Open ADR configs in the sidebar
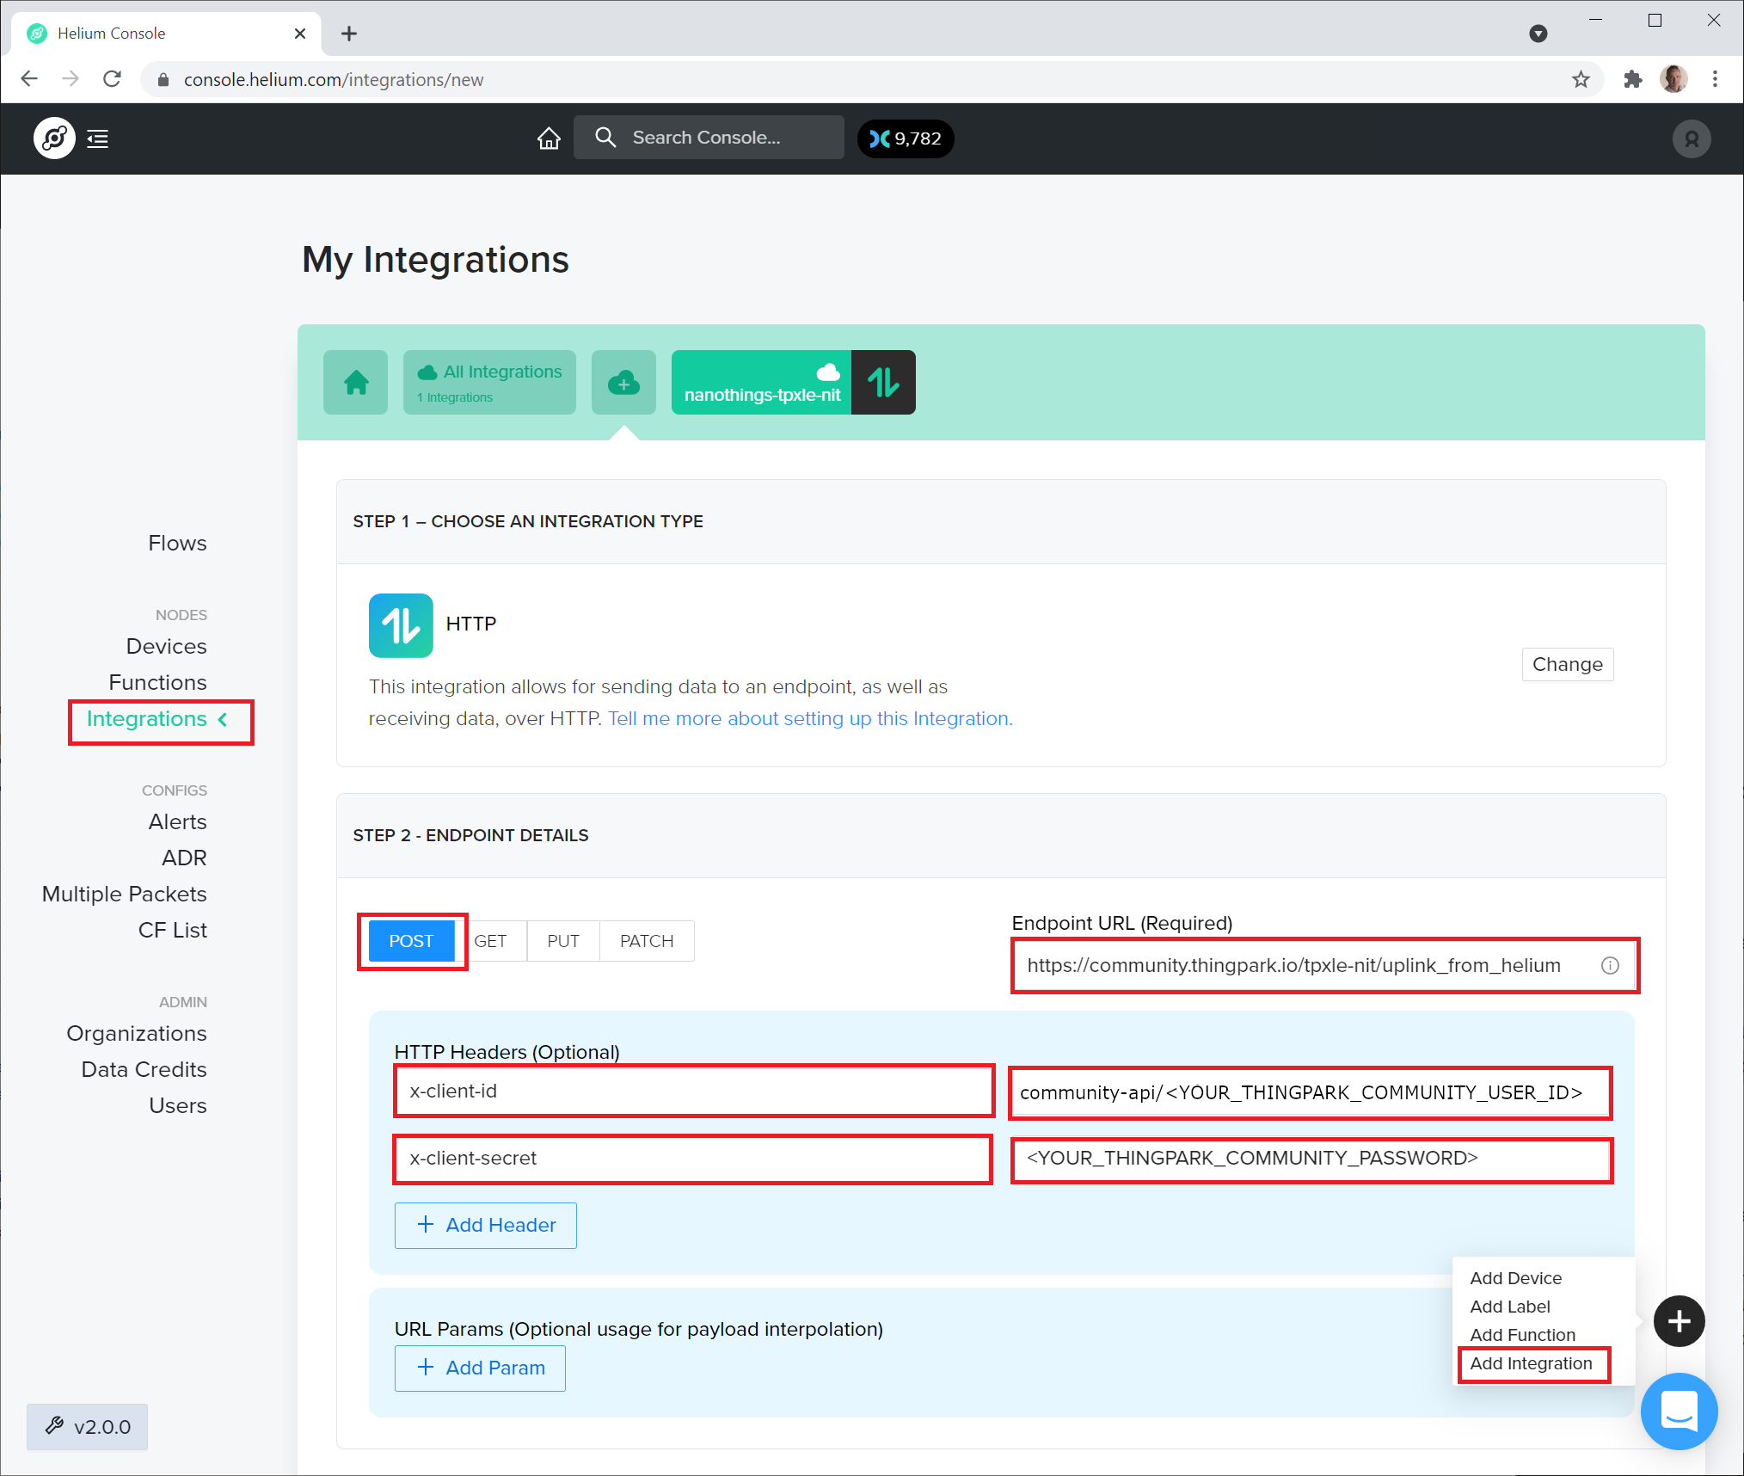 [x=184, y=858]
